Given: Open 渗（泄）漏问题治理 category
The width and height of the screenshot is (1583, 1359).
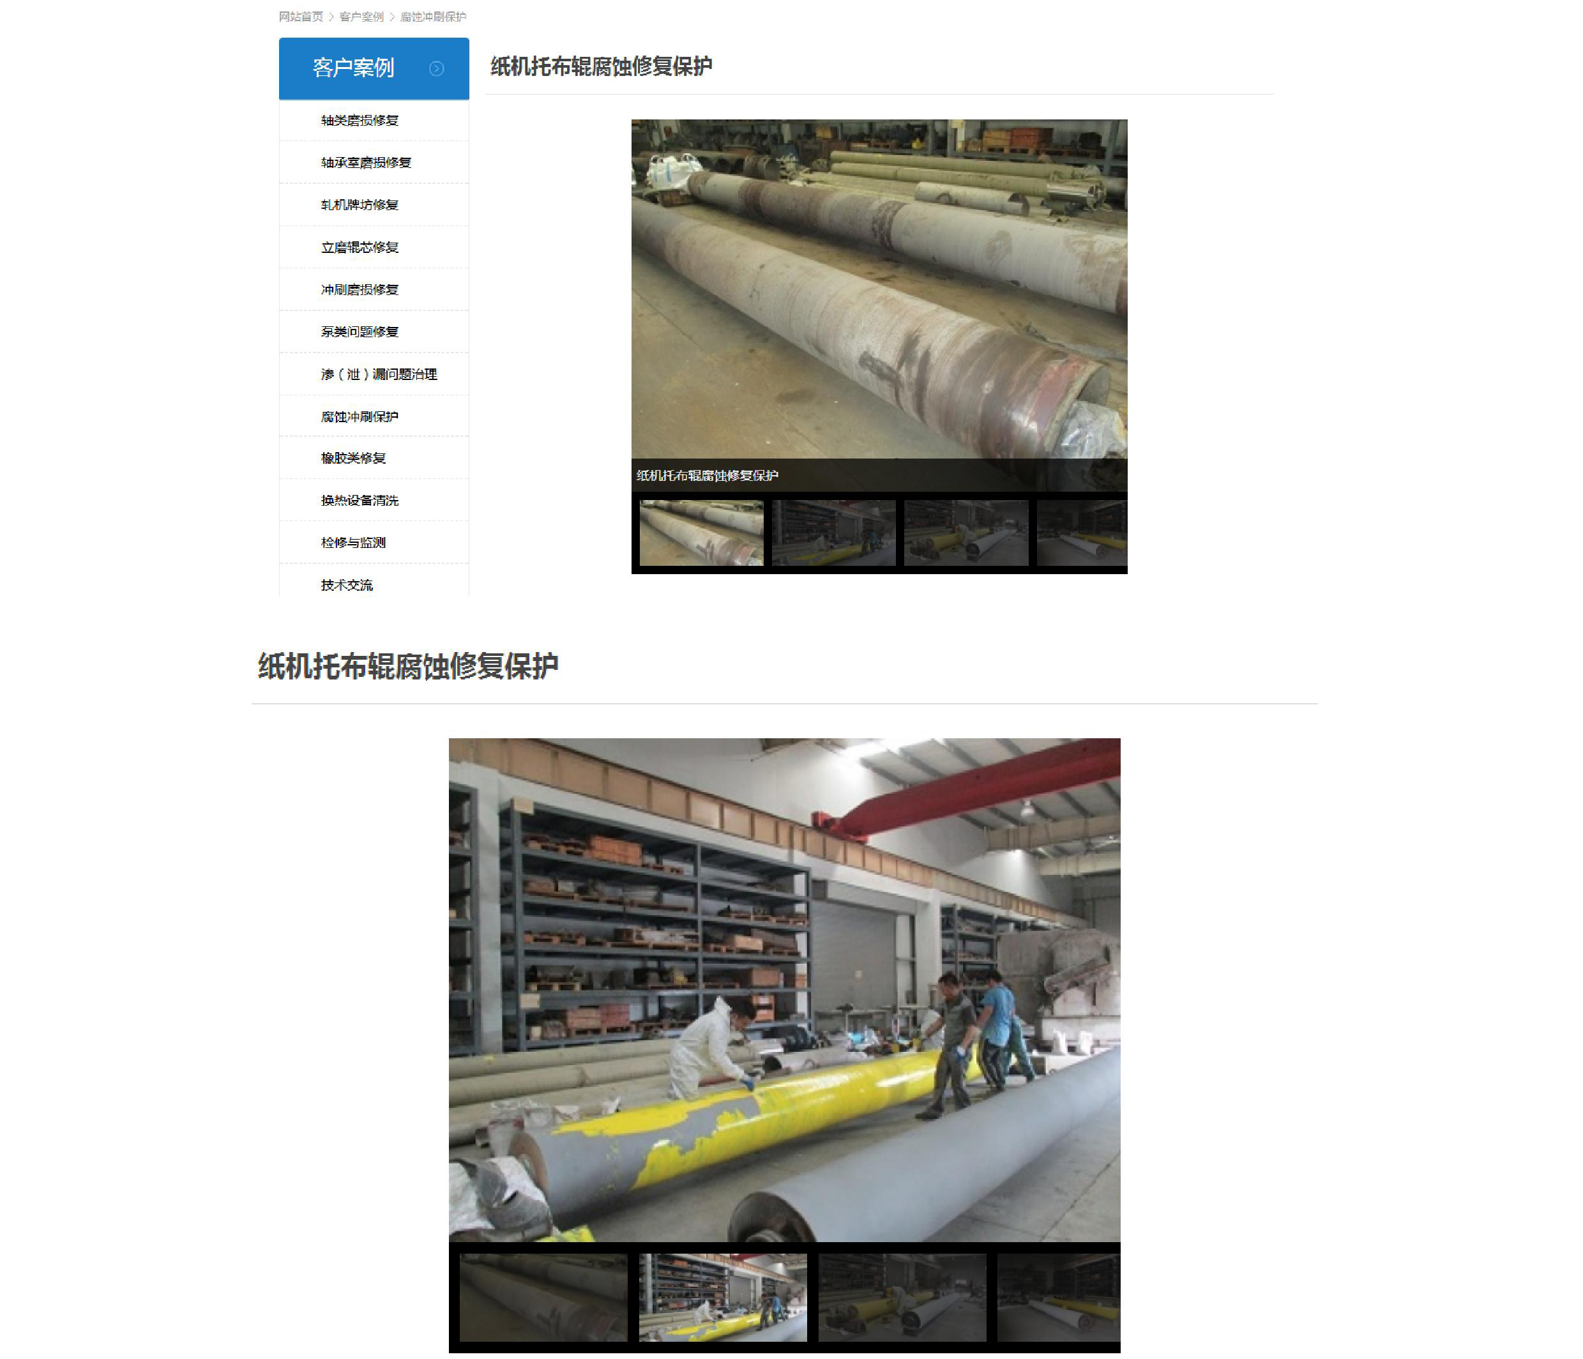Looking at the screenshot, I should click(379, 374).
